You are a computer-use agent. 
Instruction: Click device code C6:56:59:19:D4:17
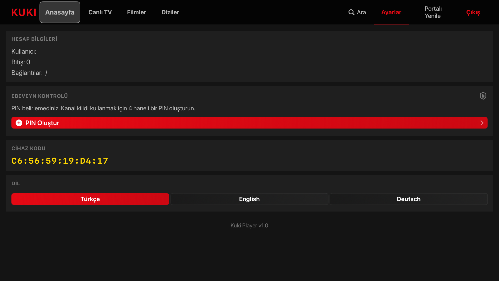60,161
